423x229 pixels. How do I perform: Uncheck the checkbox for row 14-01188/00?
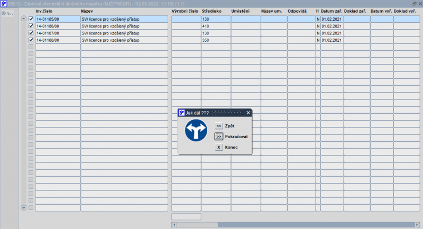[31, 40]
